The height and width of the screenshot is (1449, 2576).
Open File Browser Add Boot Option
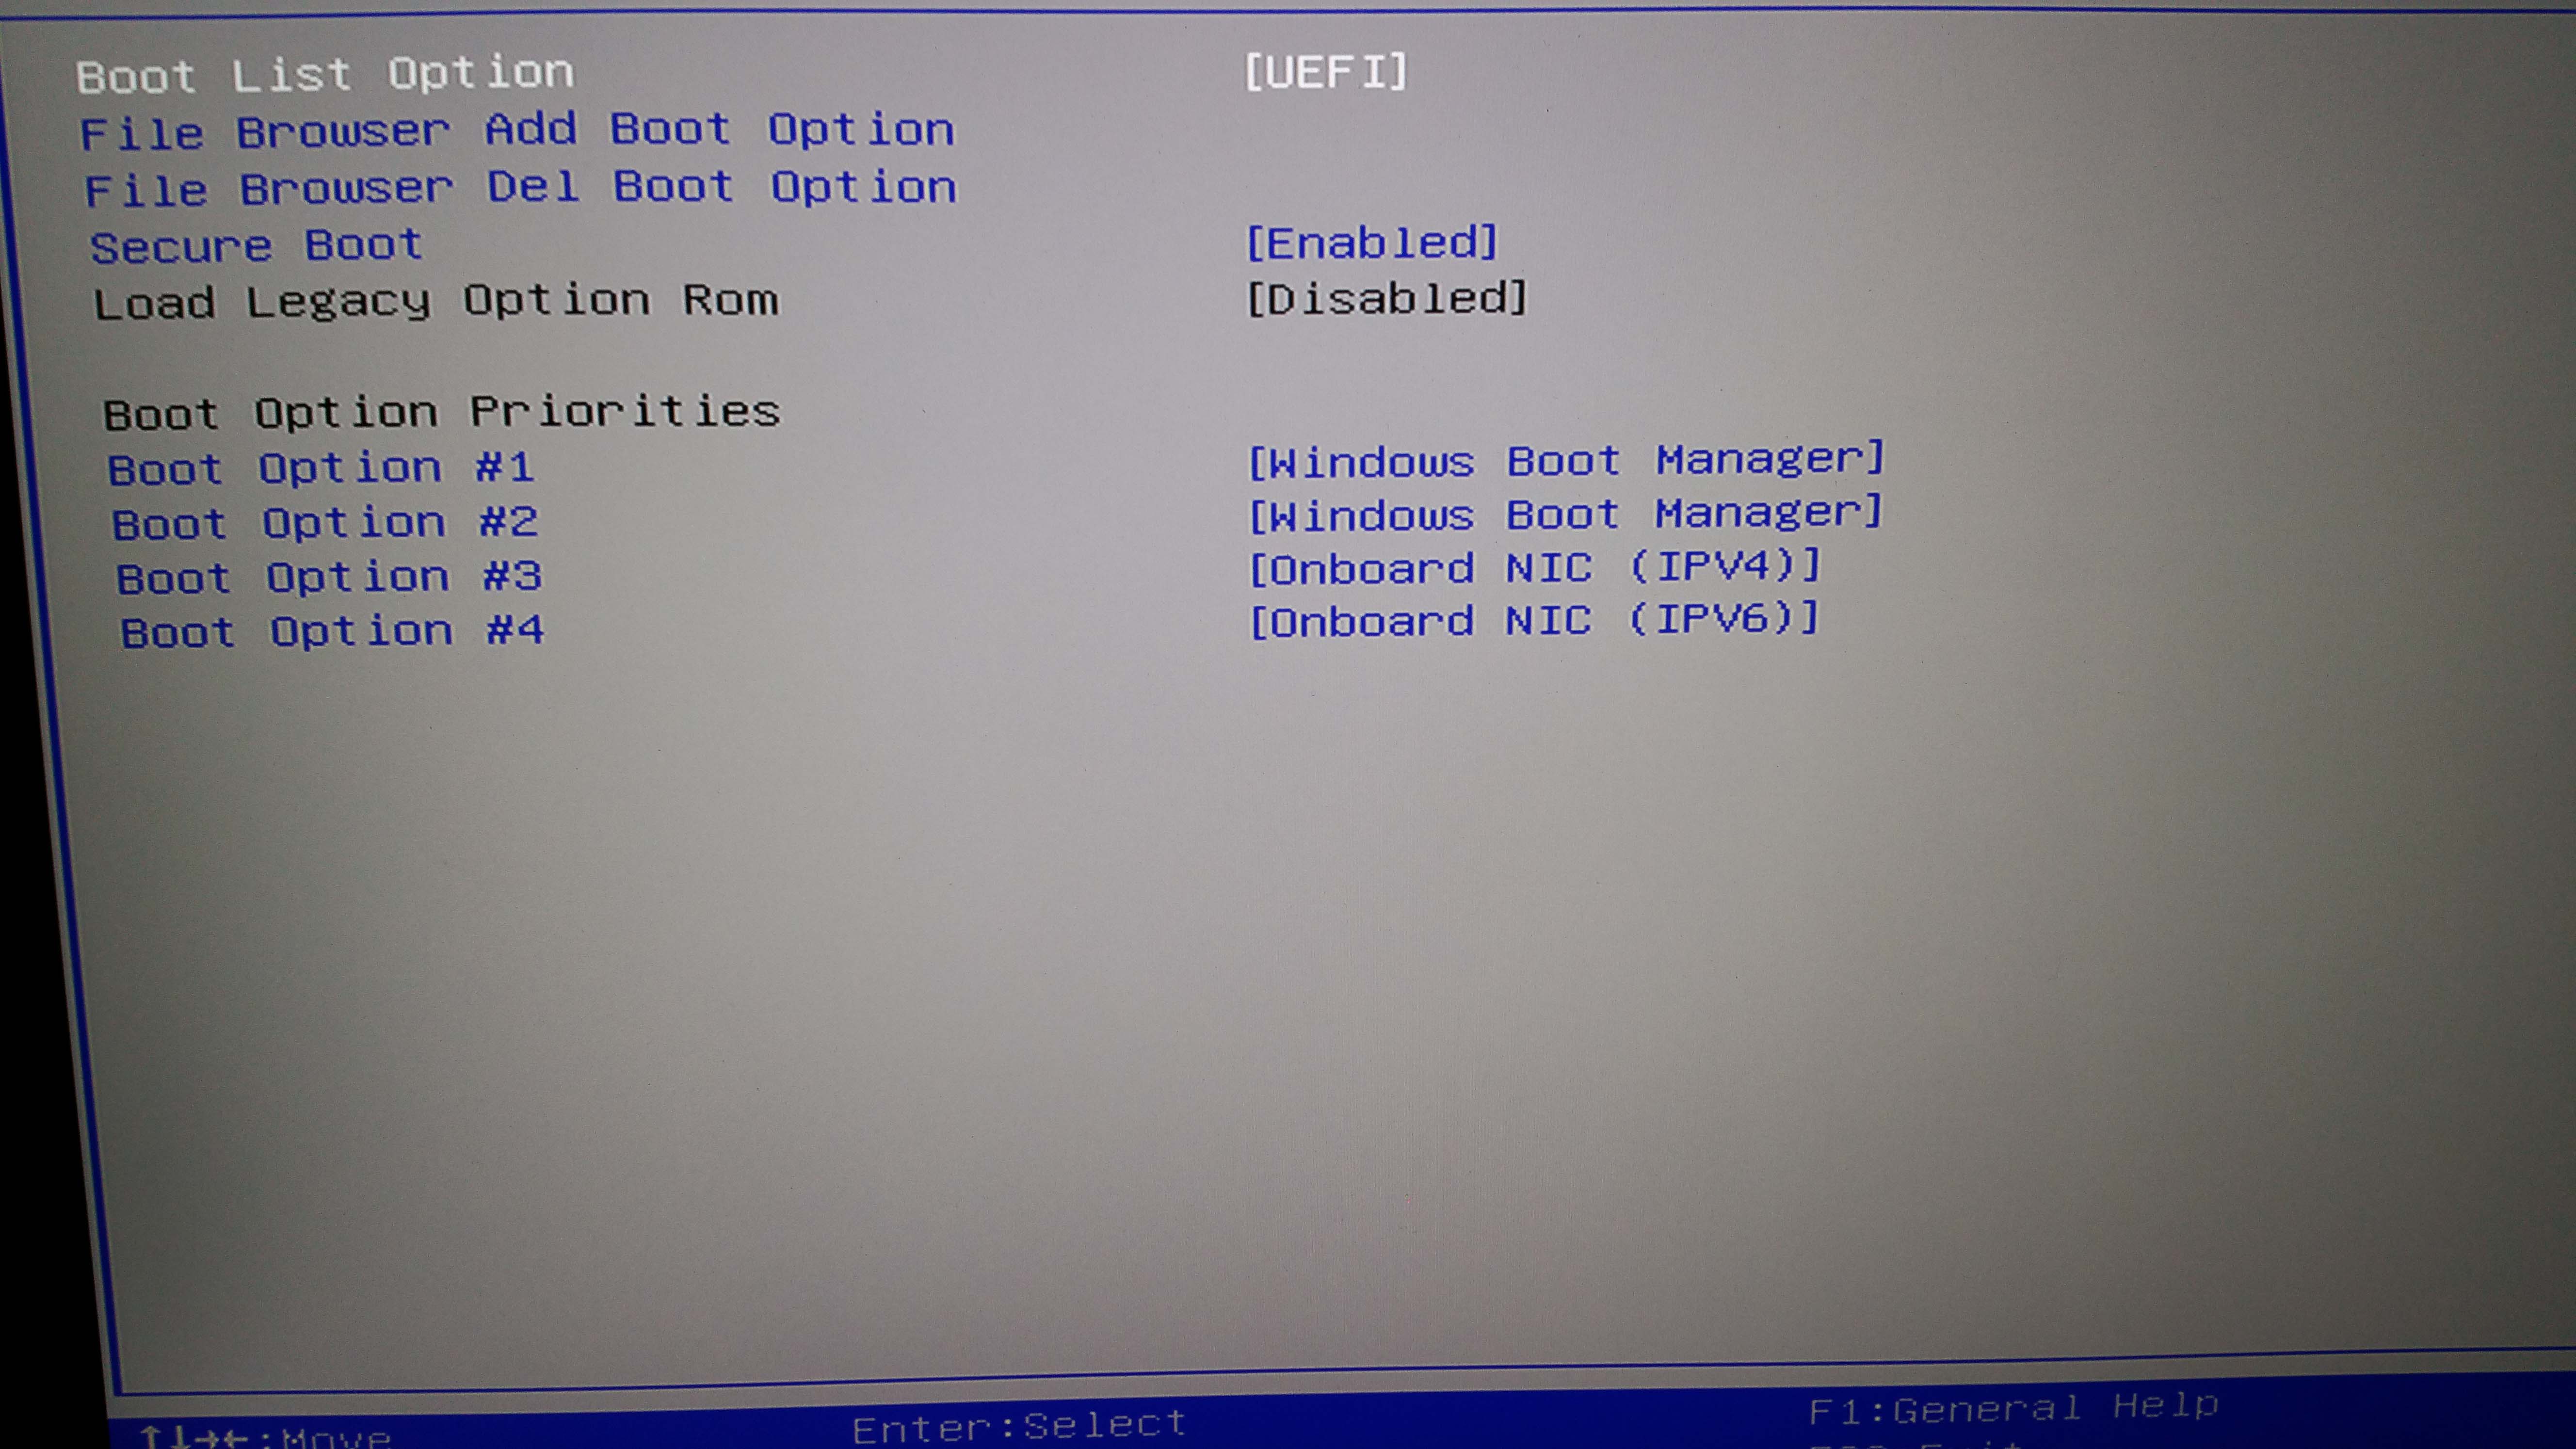(x=517, y=131)
